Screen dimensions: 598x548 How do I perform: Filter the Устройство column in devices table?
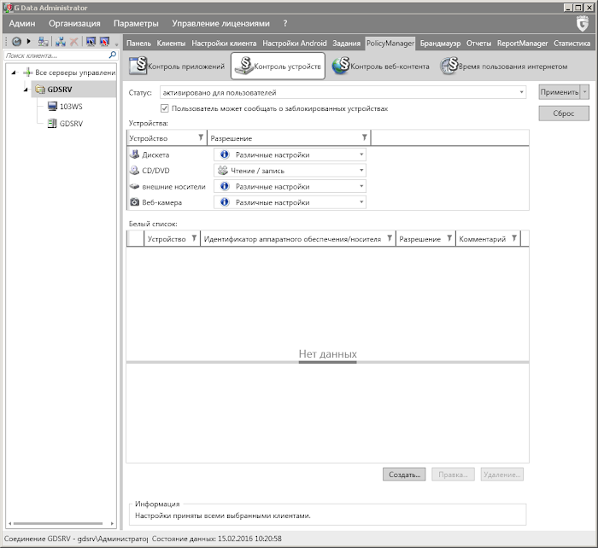(201, 137)
